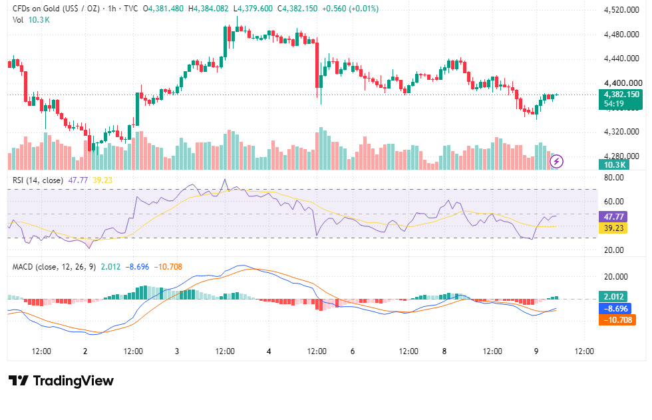
Task: Select the CFDs on Gold symbol title
Action: 56,8
